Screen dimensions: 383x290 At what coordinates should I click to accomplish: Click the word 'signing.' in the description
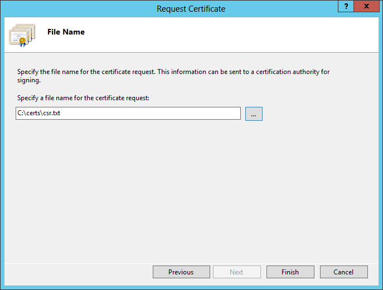click(28, 80)
